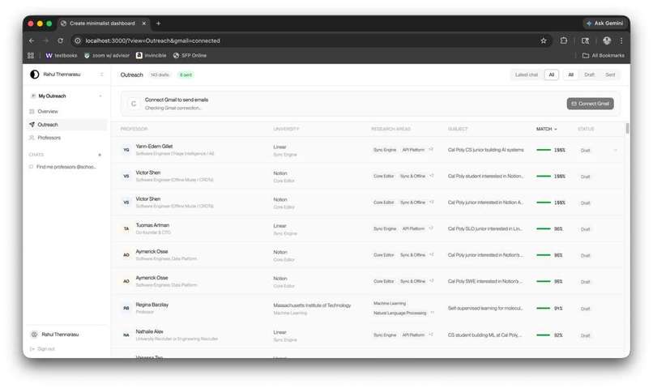Start a new chat with plus icon
Viewport: 653px width, 388px height.
pyautogui.click(x=100, y=155)
